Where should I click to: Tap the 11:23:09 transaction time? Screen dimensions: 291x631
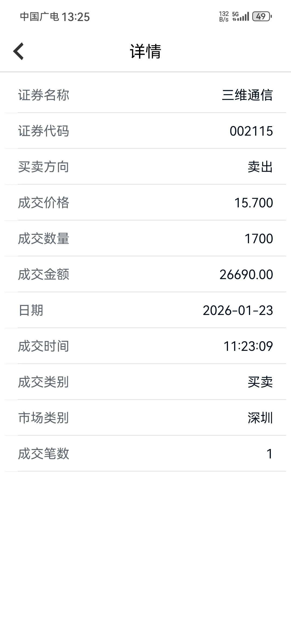(248, 346)
